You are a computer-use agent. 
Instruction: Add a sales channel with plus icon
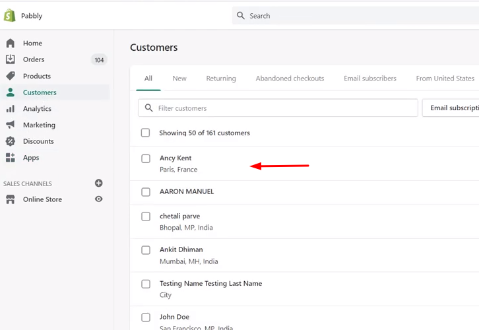tap(99, 183)
